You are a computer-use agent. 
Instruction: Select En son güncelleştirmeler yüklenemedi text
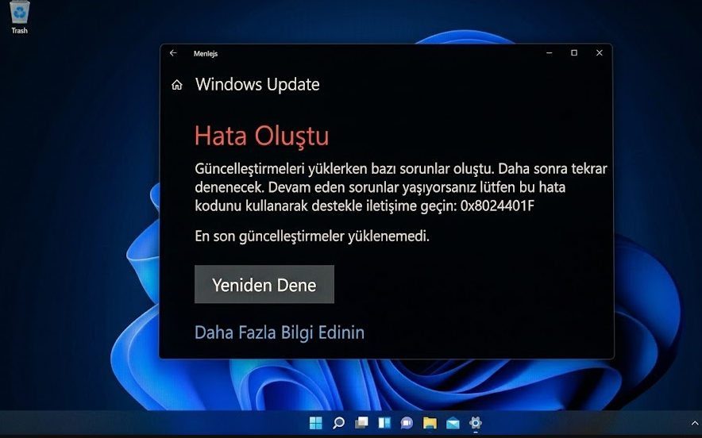click(x=312, y=236)
